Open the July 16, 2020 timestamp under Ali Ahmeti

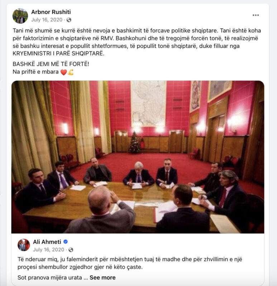[49, 250]
